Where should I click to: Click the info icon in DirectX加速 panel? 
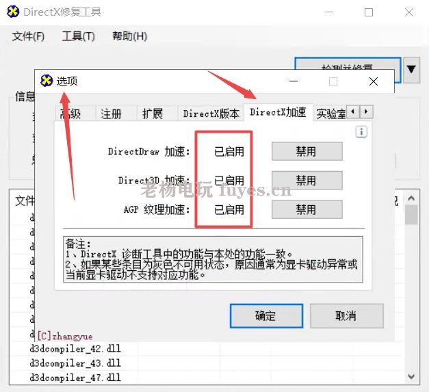tap(361, 132)
